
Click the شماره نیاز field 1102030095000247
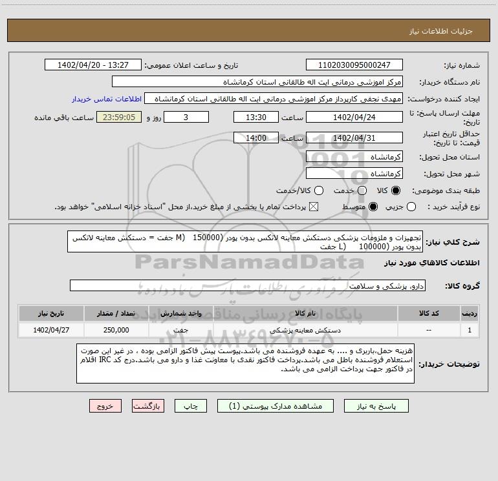[354, 65]
